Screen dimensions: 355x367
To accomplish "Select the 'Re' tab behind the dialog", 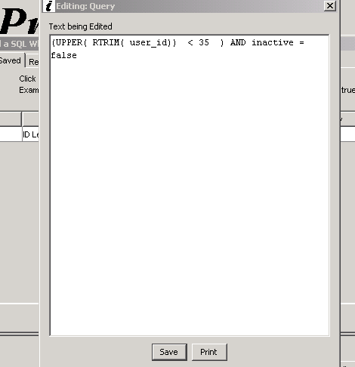I will click(33, 61).
